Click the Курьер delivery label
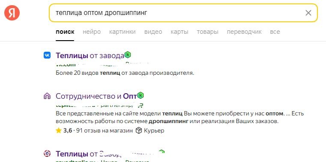This screenshot has width=326, height=162. pyautogui.click(x=154, y=130)
